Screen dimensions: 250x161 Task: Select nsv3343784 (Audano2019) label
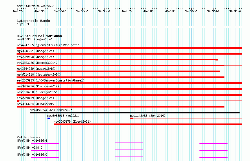pyautogui.click(x=36, y=104)
